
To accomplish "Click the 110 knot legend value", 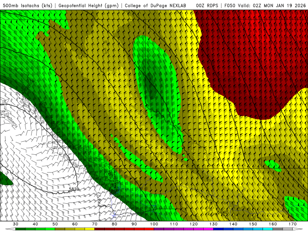I will tap(174, 224).
